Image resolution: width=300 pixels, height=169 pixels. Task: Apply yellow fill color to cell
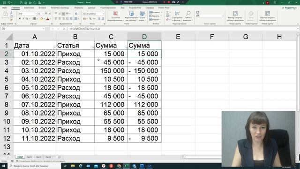42,19
